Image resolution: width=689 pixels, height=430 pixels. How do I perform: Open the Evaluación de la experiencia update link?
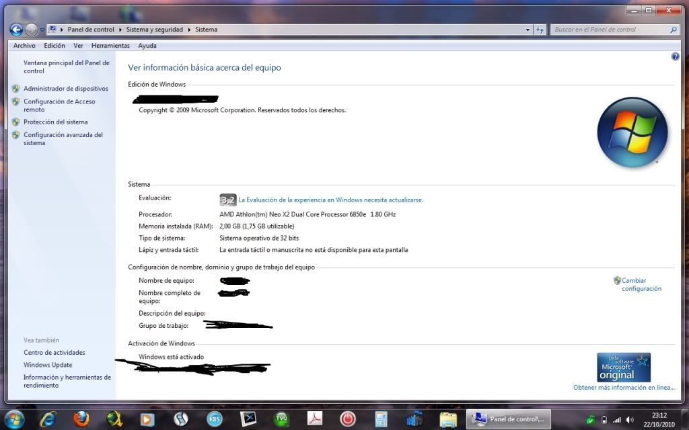[330, 200]
